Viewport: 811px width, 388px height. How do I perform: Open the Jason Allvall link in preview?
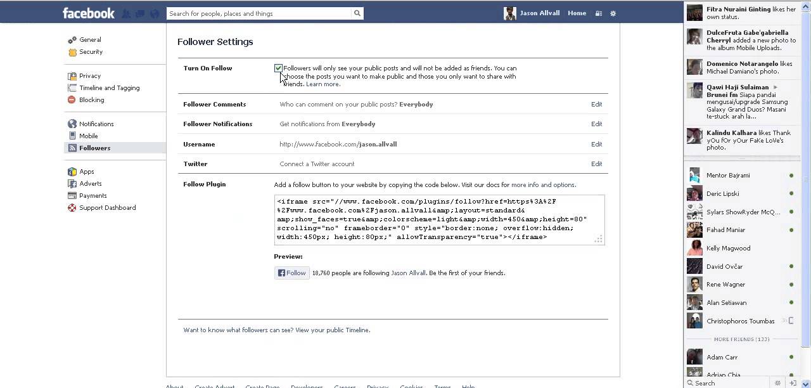tap(408, 273)
